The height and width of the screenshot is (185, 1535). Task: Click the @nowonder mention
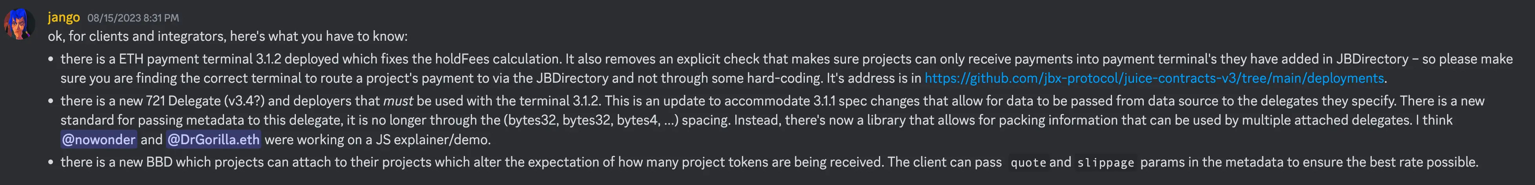(98, 139)
